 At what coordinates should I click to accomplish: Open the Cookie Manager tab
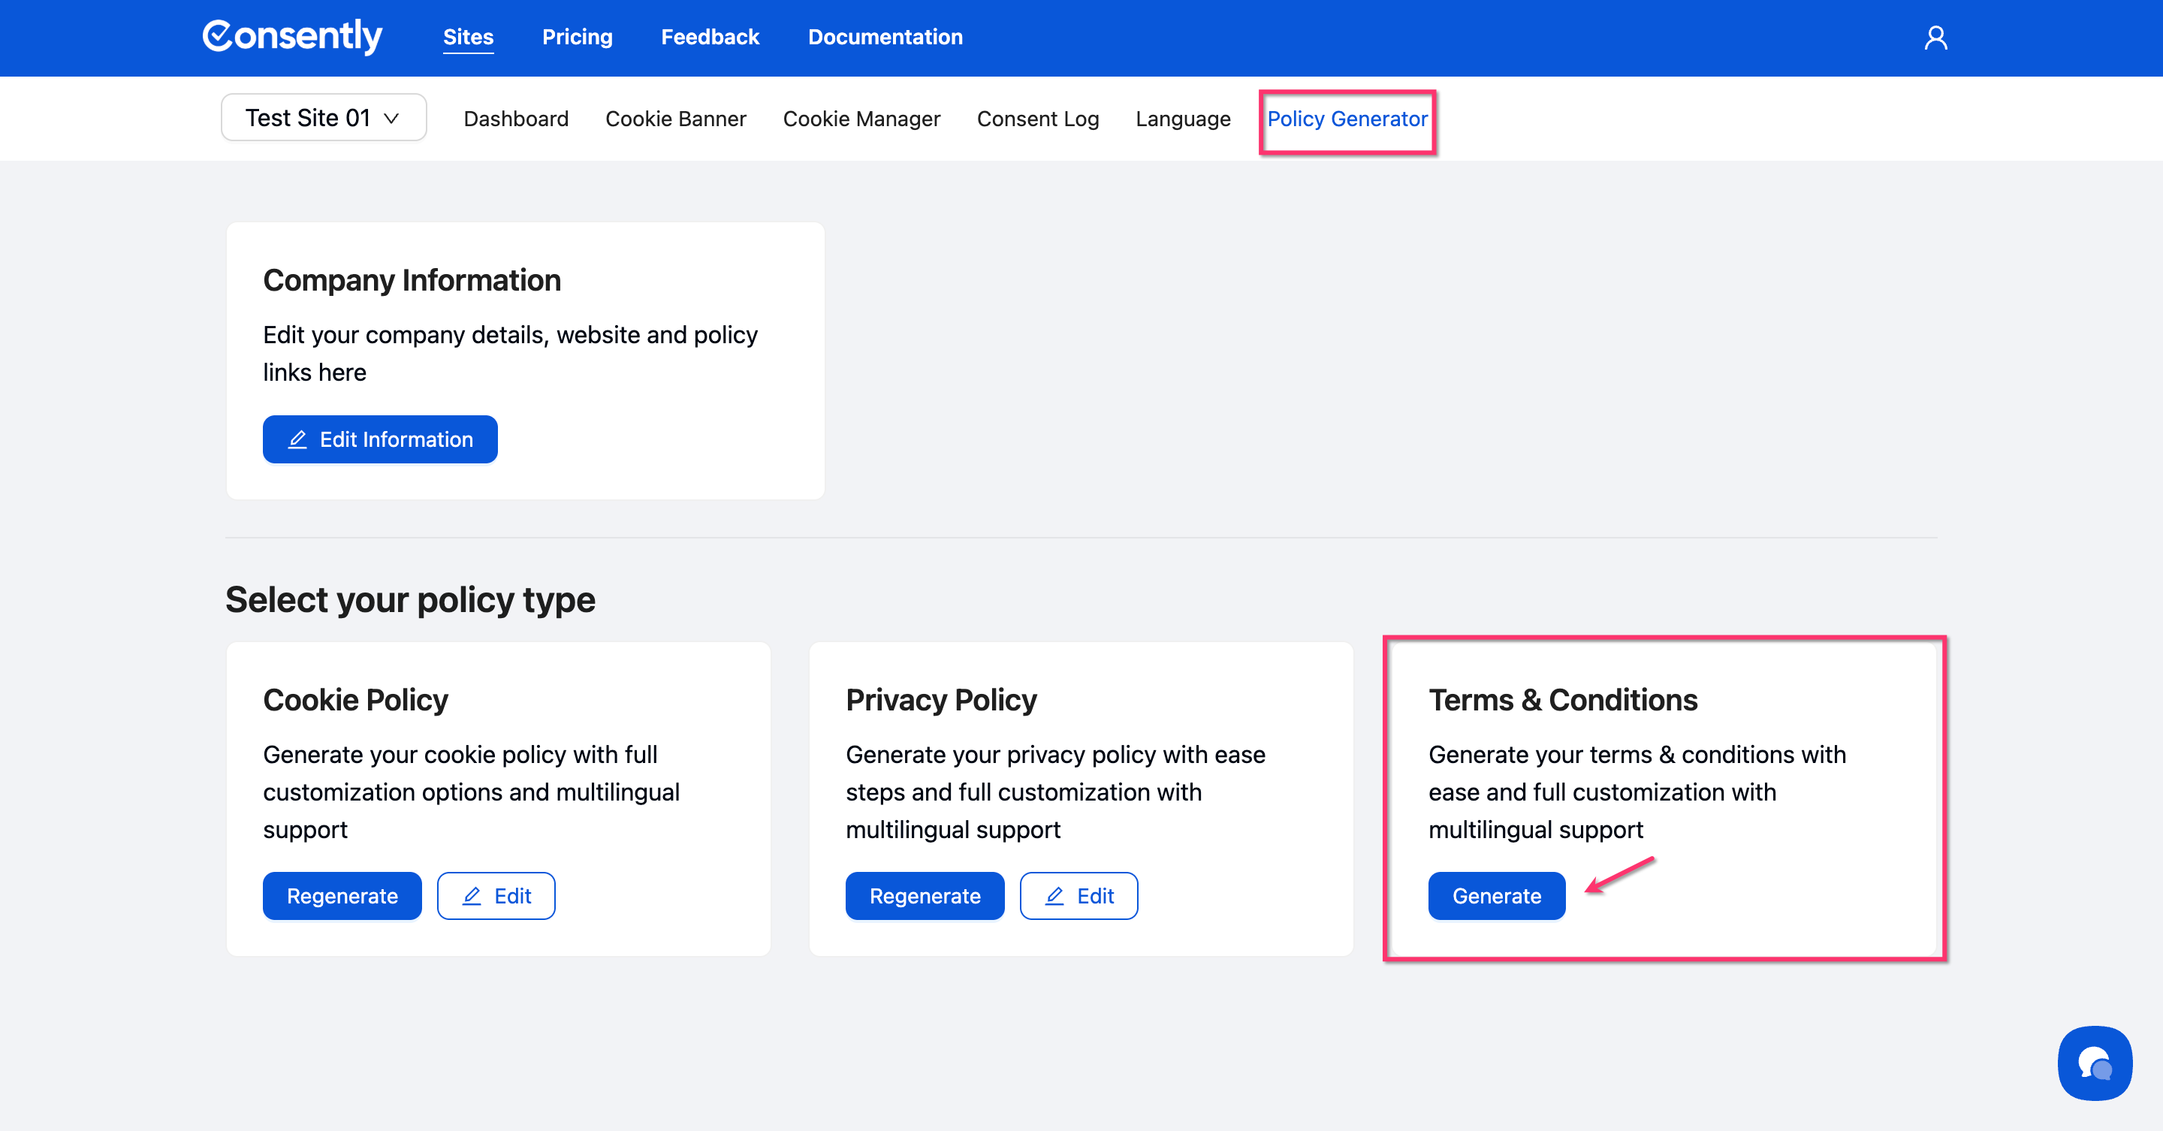click(861, 119)
